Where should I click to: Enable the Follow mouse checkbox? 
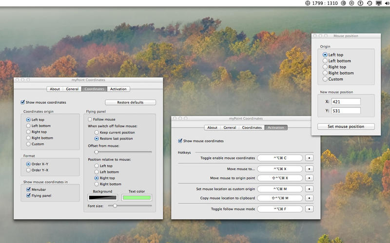coord(90,119)
